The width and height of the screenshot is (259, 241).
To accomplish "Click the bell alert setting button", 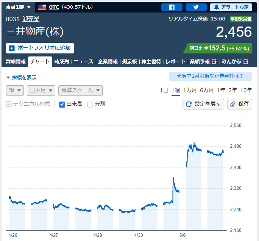I will tap(231, 7).
